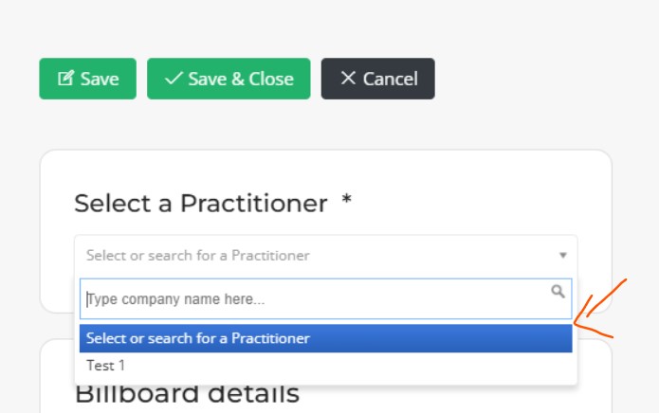Click "Close" word in Save & Close button
Screen dimensions: 659x413
coord(271,79)
